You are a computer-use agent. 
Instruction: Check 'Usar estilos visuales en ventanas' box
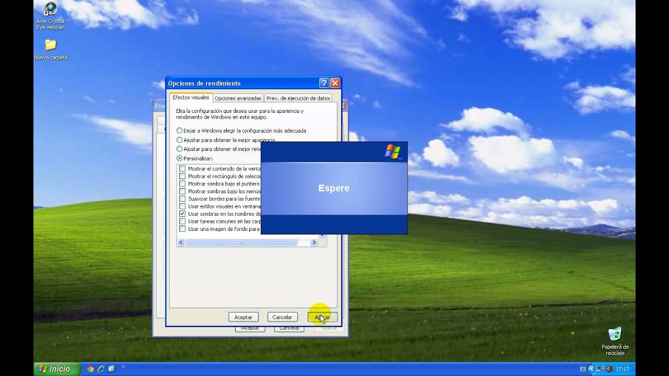tap(182, 206)
